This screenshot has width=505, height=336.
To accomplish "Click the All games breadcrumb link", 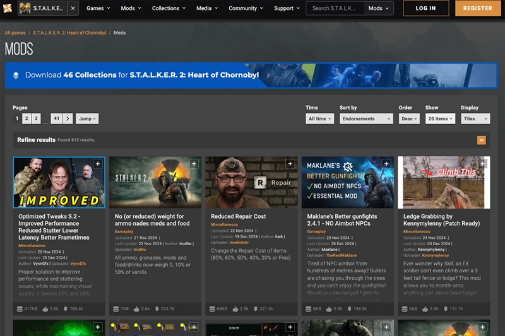I will [15, 33].
